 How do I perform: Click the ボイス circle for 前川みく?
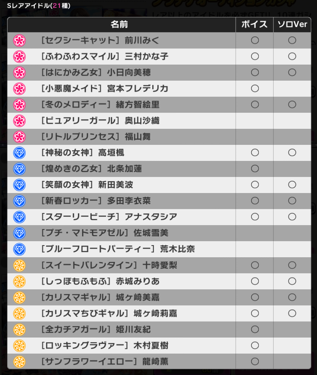(x=255, y=40)
